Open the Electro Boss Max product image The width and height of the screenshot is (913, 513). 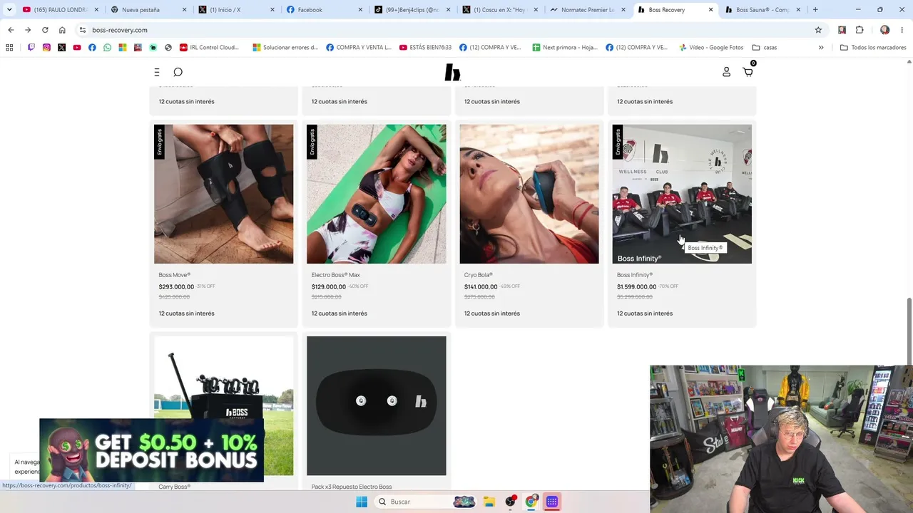[x=377, y=194]
